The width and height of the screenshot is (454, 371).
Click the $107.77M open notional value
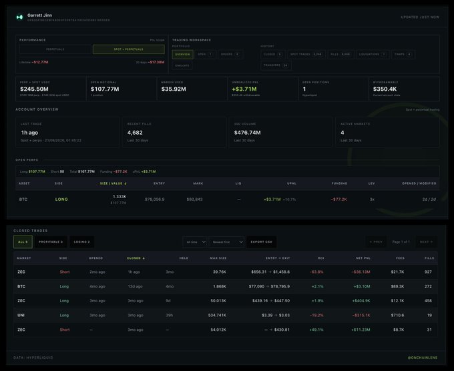coord(105,89)
